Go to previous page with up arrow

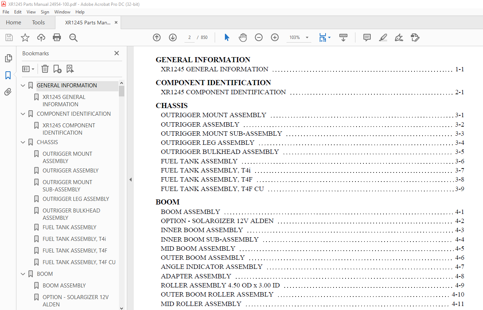pyautogui.click(x=157, y=37)
